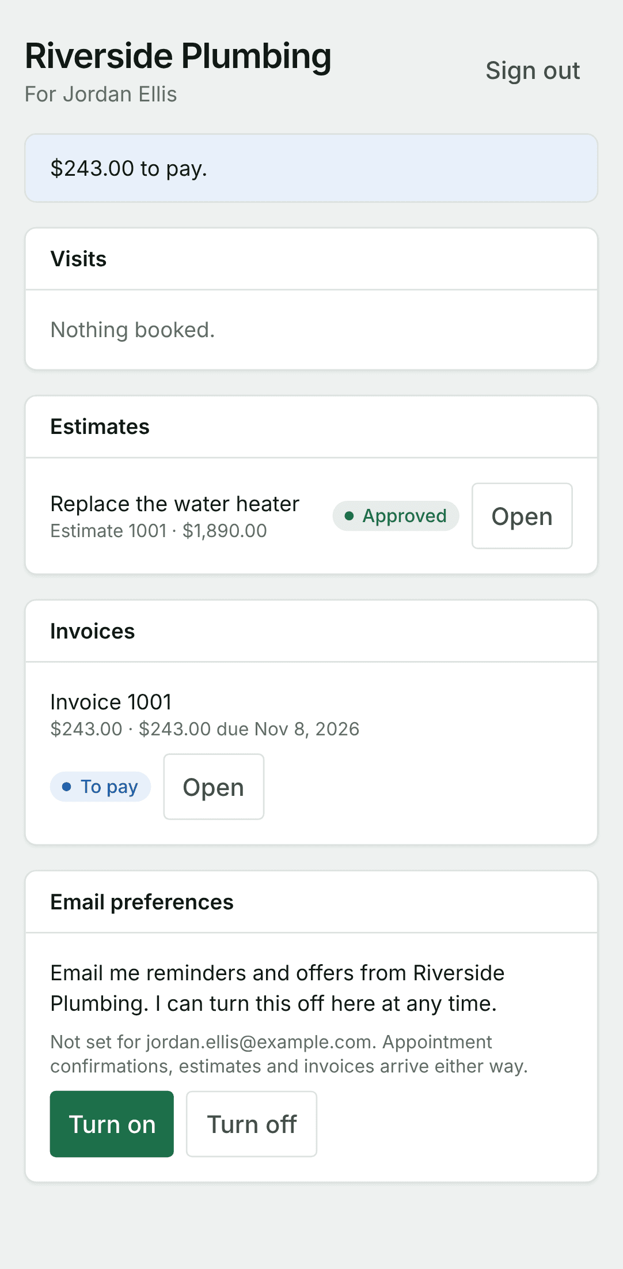The image size is (623, 1269).
Task: Select the Riverside Plumbing heading
Action: point(178,56)
